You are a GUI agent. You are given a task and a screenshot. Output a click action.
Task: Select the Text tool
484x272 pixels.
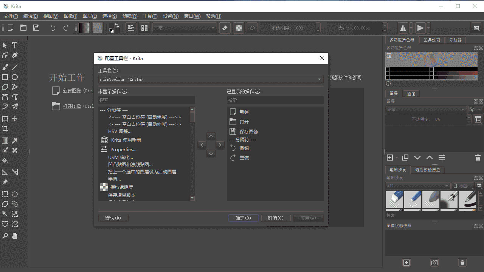pos(14,45)
